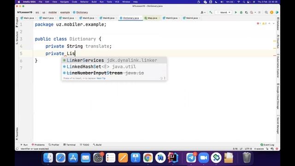Jump to previous highlighted error arrow
The height and width of the screenshot is (166, 295).
pyautogui.click(x=269, y=24)
